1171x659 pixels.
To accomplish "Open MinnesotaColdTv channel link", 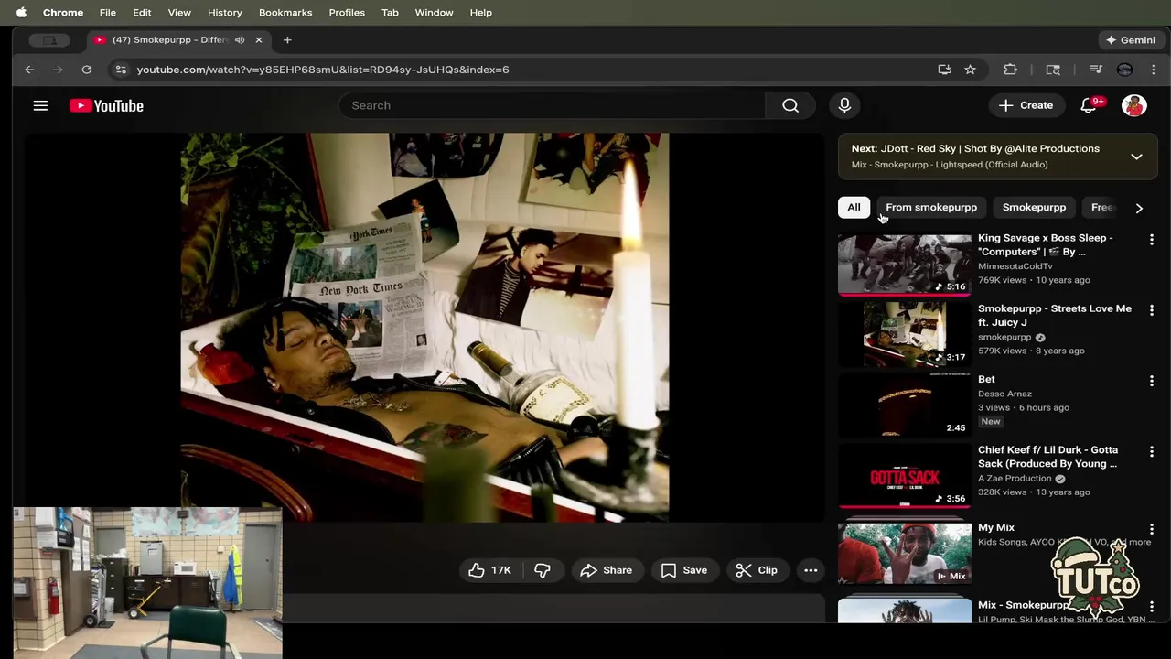I will coord(1015,266).
